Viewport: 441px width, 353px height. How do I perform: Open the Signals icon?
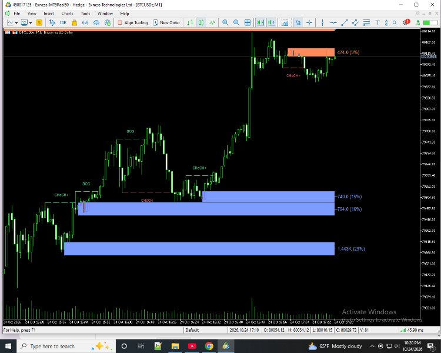coord(85,23)
